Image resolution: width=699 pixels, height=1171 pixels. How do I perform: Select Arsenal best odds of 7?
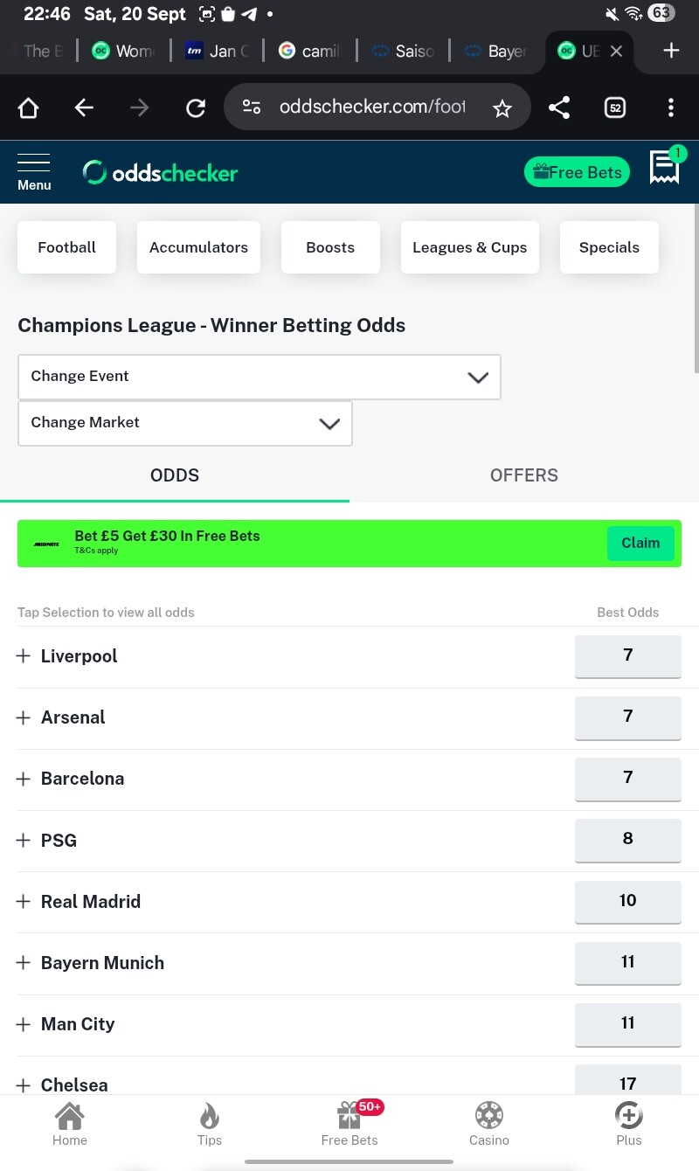[627, 717]
